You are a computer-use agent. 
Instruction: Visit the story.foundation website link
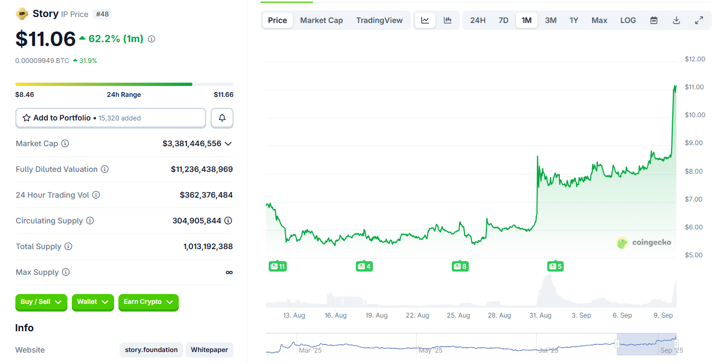click(151, 349)
